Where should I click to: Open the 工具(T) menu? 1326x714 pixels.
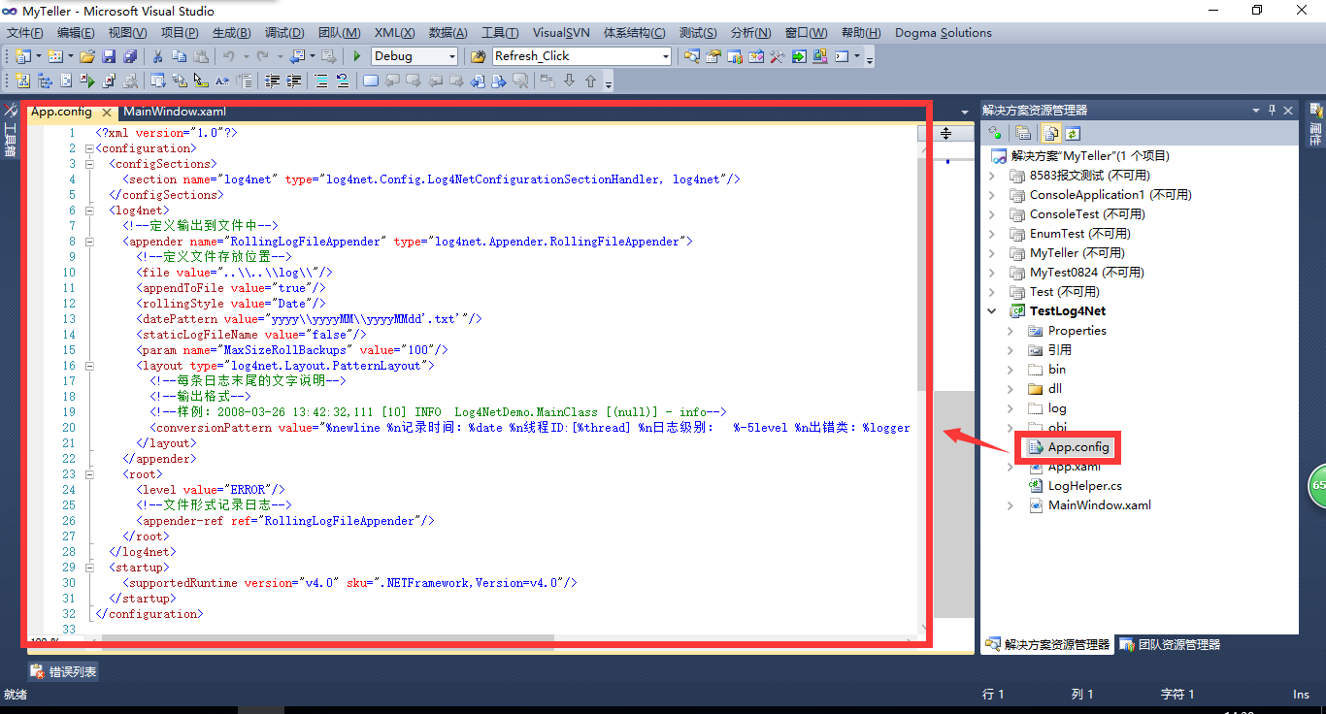click(x=500, y=33)
